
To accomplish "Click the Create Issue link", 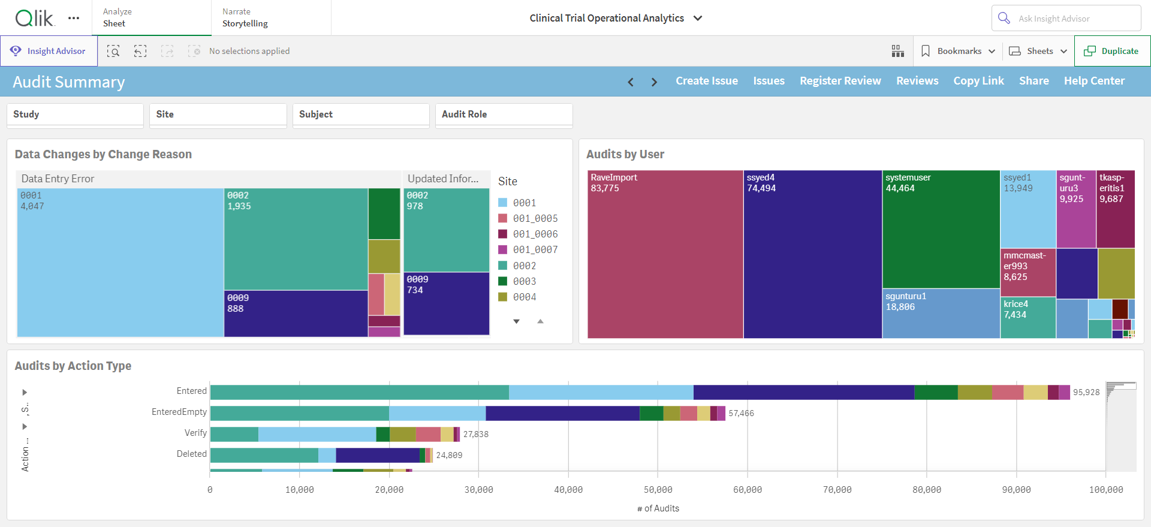I will [707, 81].
